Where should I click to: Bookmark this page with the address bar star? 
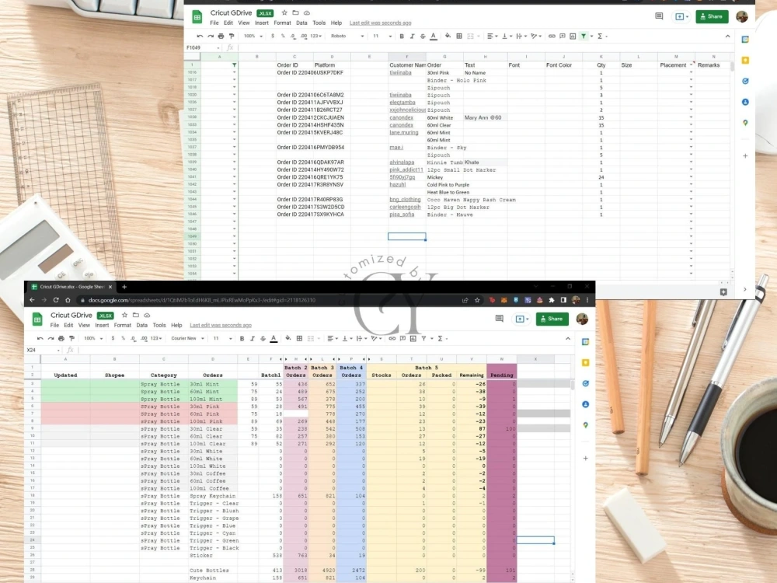click(x=477, y=300)
